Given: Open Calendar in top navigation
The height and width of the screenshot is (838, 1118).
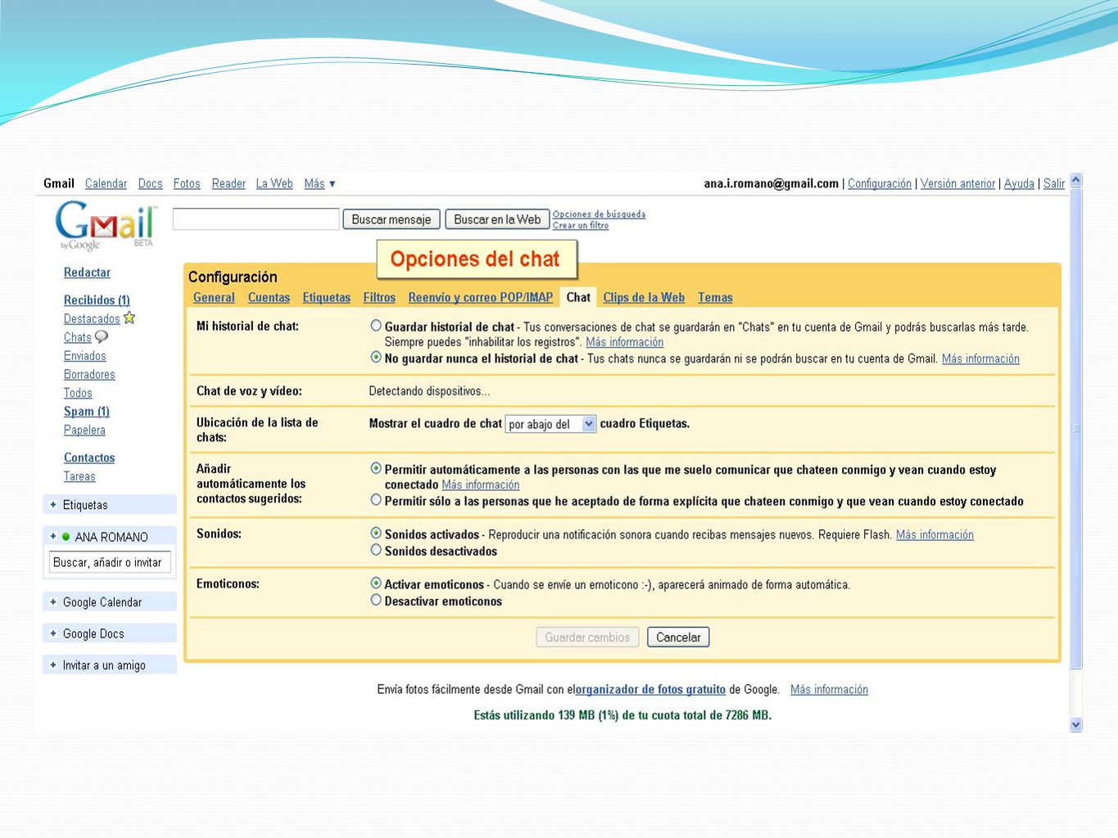Looking at the screenshot, I should pyautogui.click(x=106, y=183).
